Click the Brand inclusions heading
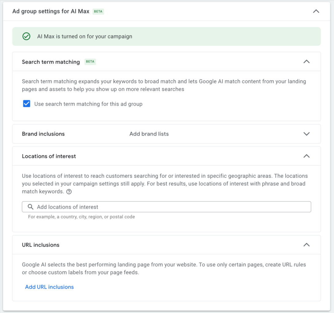 pyautogui.click(x=43, y=134)
